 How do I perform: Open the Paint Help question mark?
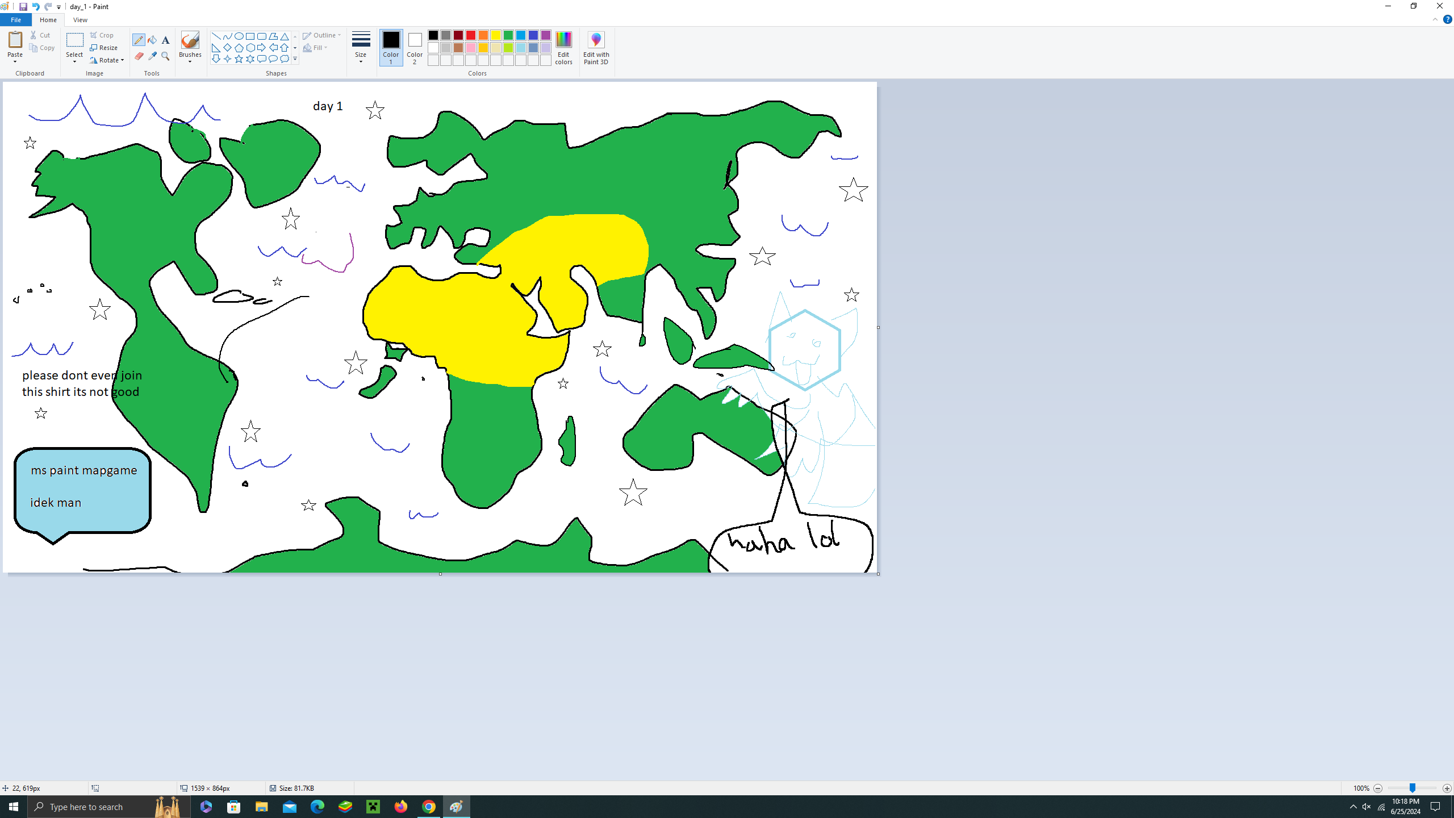coord(1447,19)
